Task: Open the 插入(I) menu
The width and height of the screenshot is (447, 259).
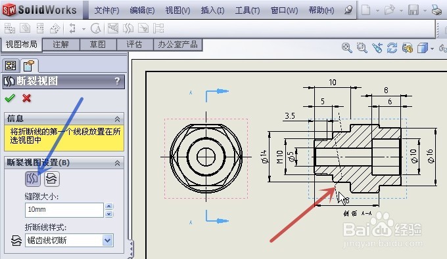Action: point(212,10)
